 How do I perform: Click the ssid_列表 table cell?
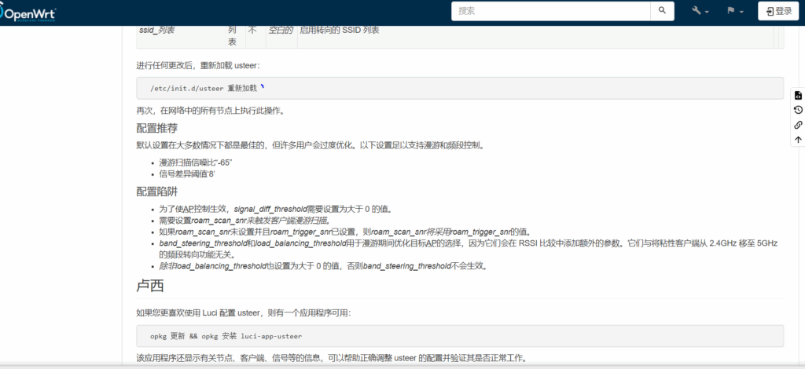click(x=156, y=30)
